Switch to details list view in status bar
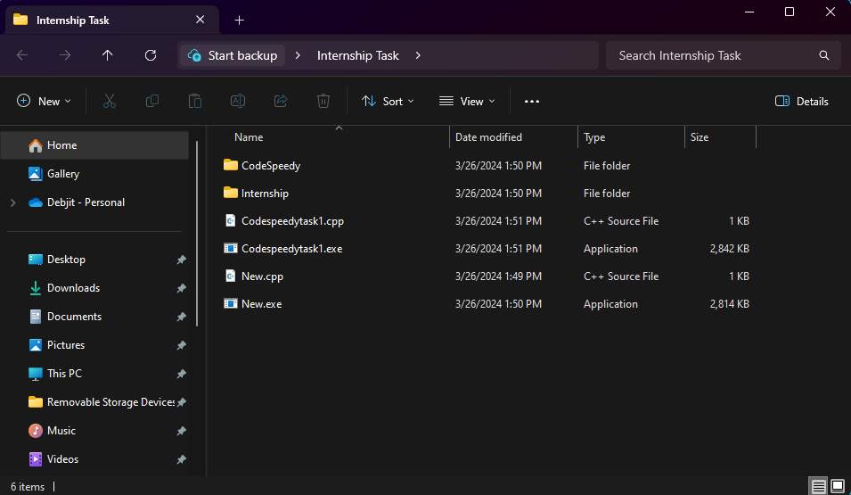 [x=818, y=486]
